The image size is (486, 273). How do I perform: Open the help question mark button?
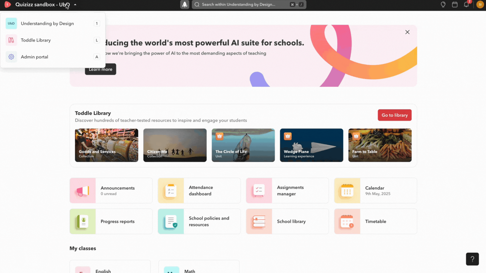[472, 259]
